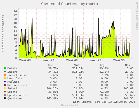The image size is (139, 108).
Task: Click the Max: column header
Action: coord(128,65)
